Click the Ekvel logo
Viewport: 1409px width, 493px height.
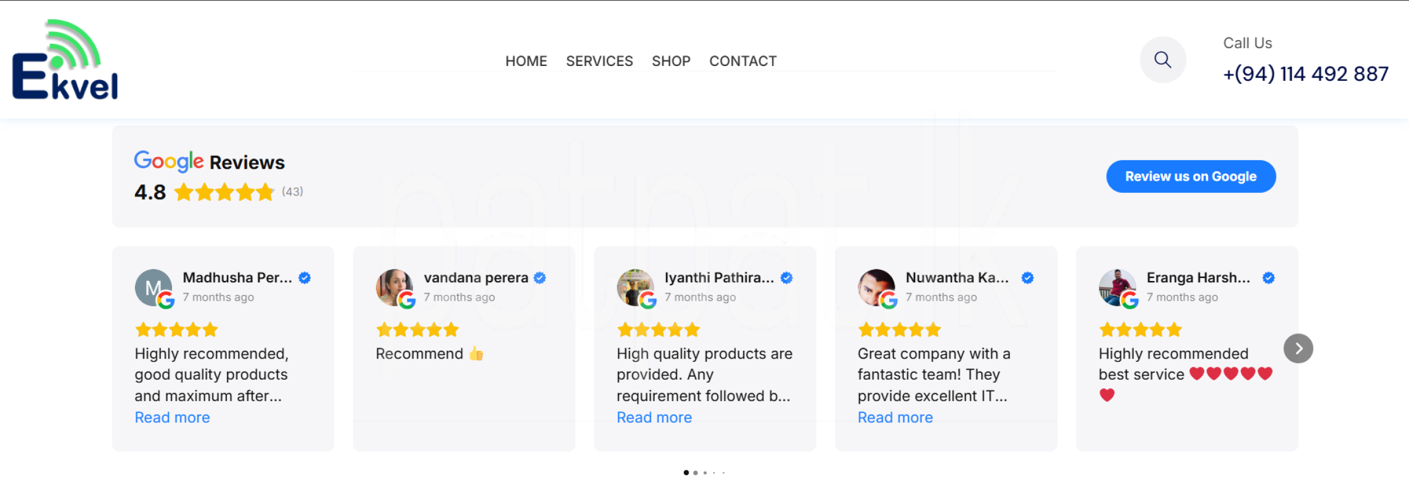(x=65, y=60)
